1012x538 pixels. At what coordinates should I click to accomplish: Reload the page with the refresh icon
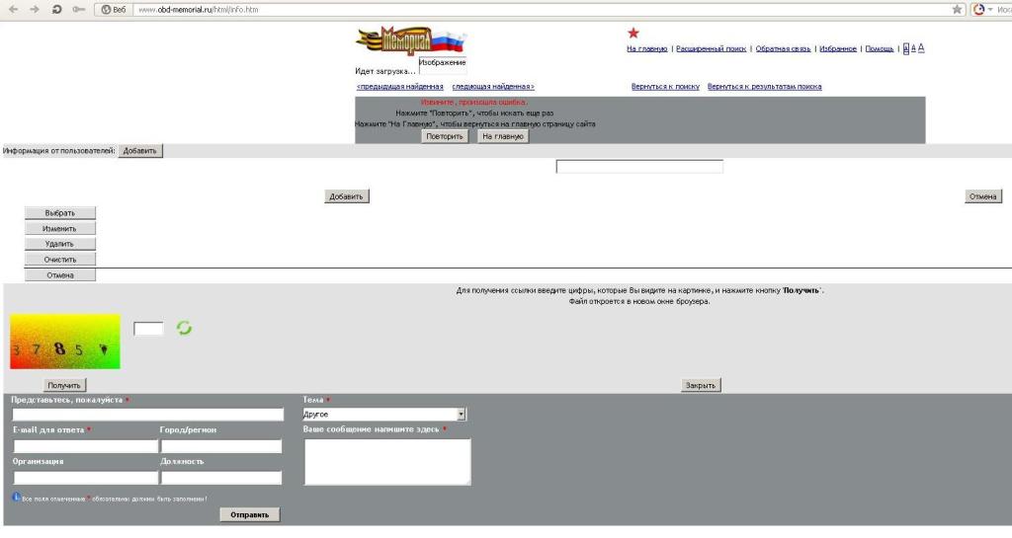click(x=56, y=10)
